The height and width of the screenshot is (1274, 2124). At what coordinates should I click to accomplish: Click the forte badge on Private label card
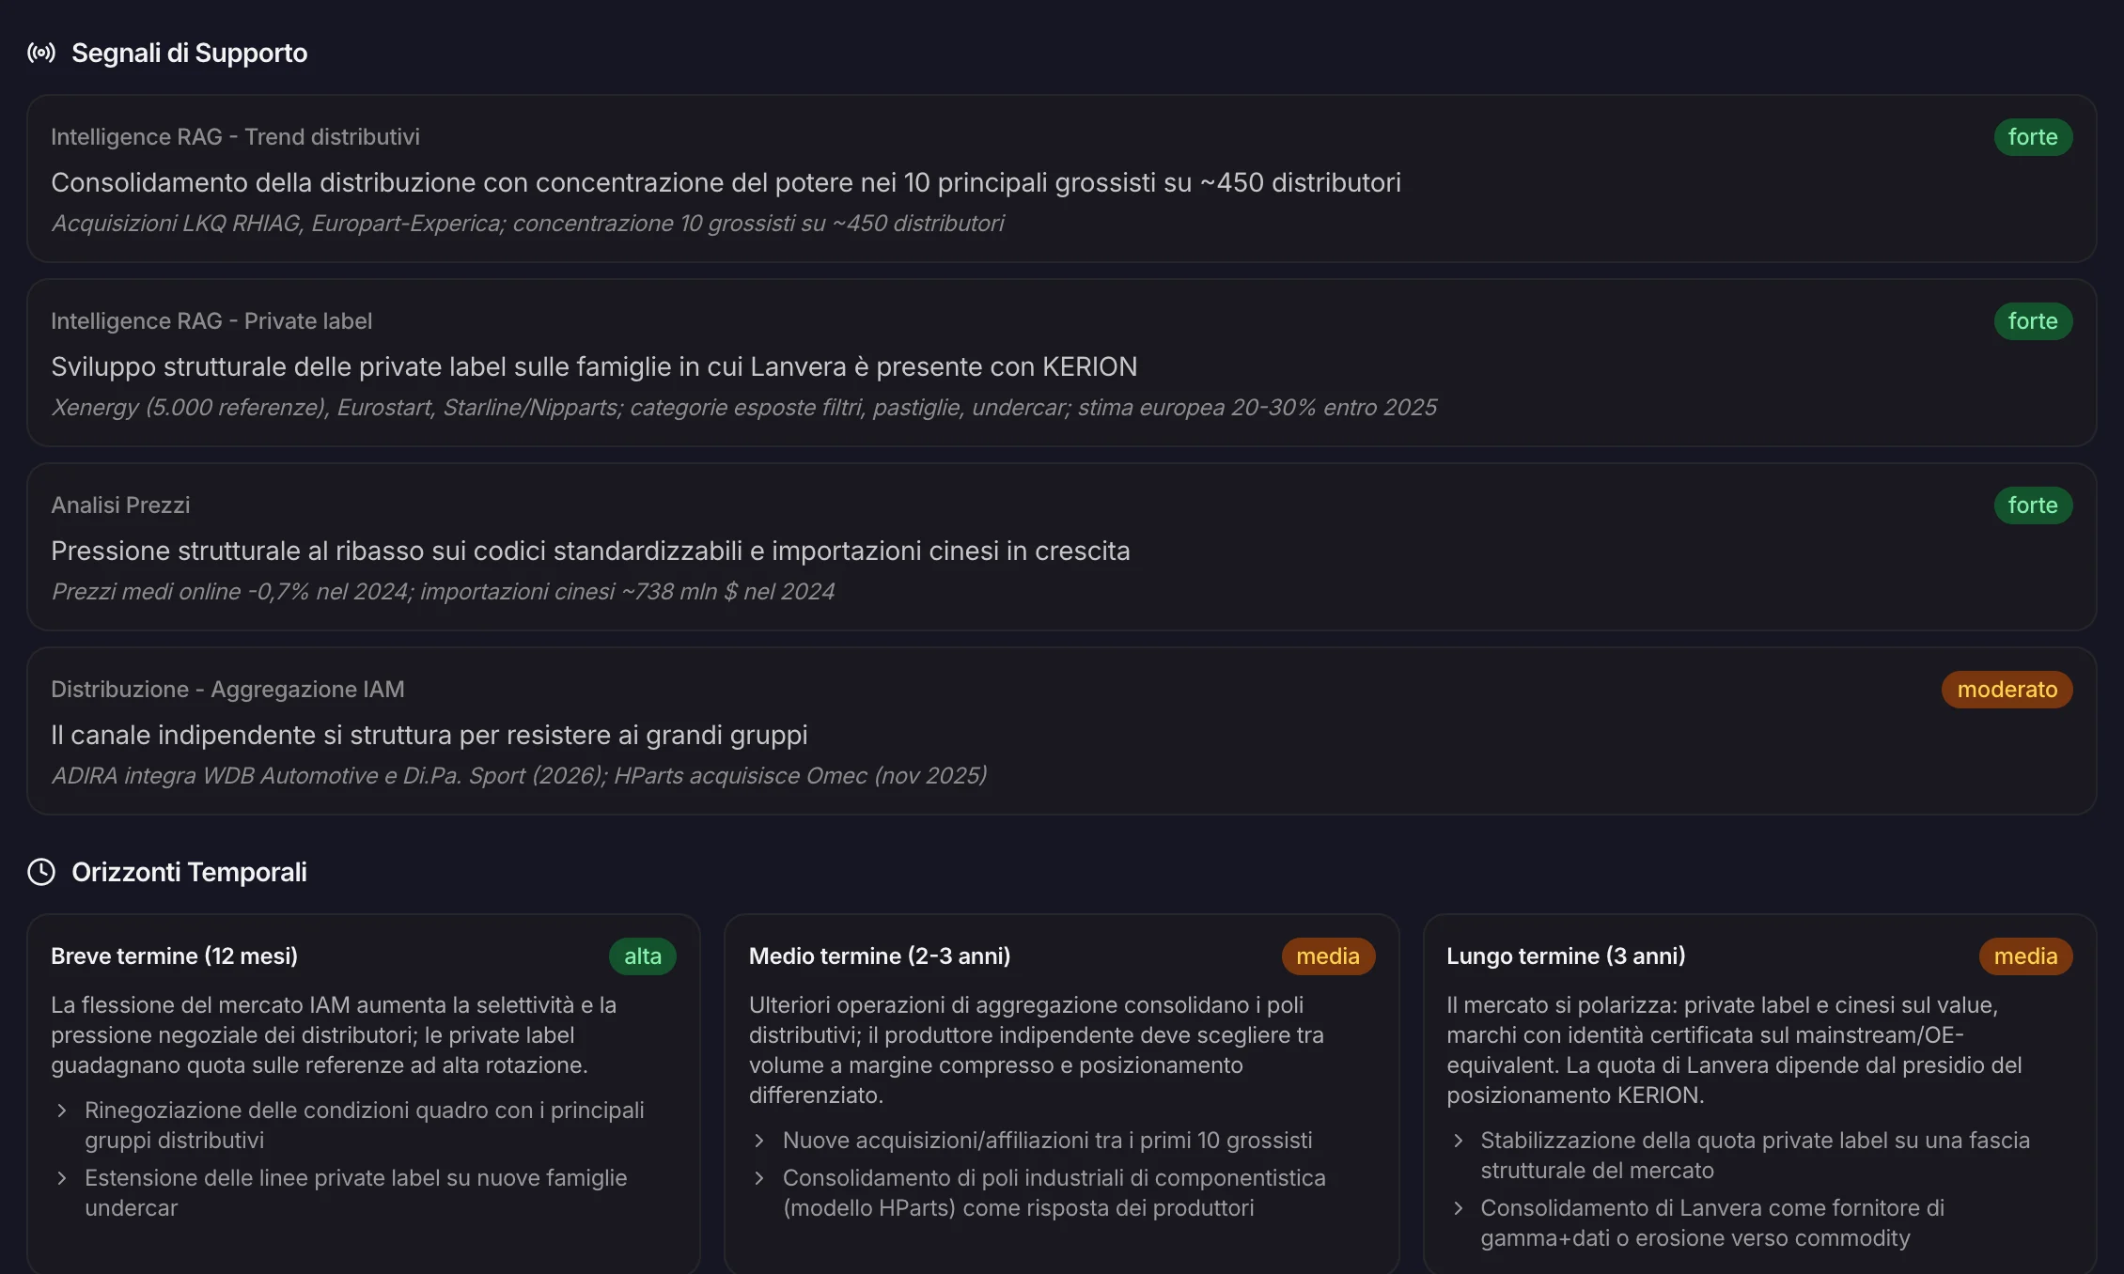[x=2033, y=321]
